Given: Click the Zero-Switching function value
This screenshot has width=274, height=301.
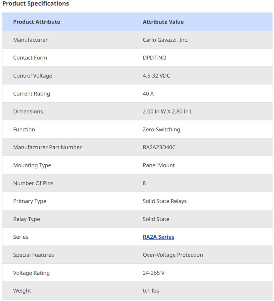Looking at the screenshot, I should 161,129.
